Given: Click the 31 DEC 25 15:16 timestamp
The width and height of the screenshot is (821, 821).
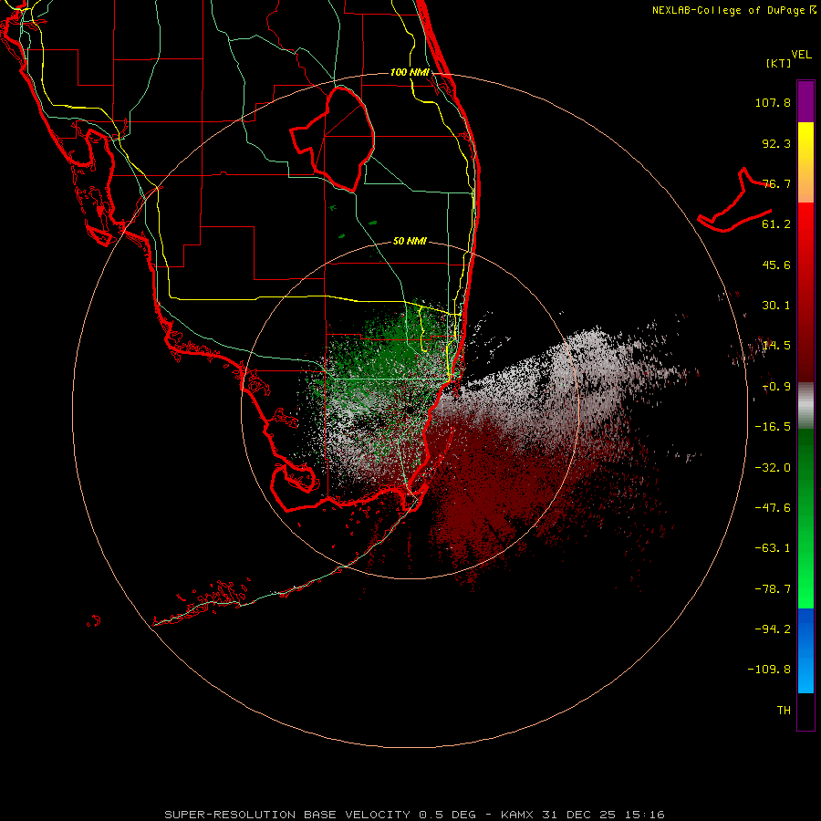Looking at the screenshot, I should click(603, 815).
